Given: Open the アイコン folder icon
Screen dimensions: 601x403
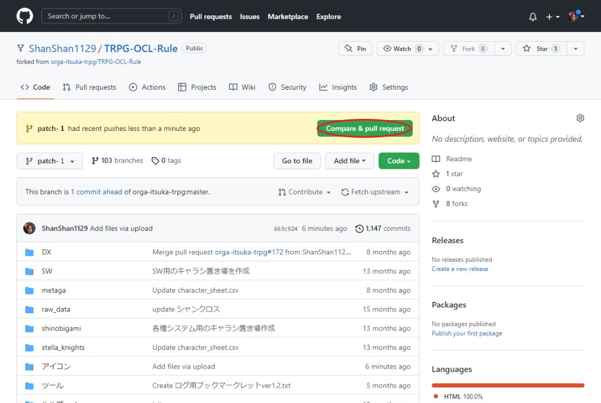Looking at the screenshot, I should pyautogui.click(x=30, y=366).
